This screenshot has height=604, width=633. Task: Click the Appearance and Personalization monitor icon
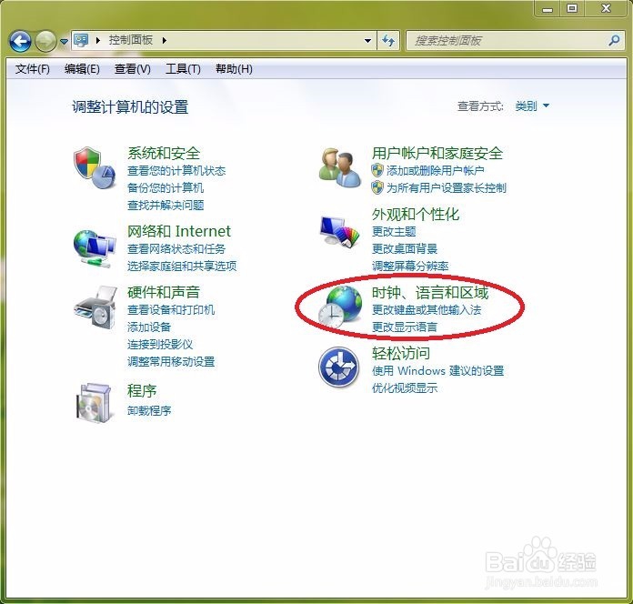(339, 231)
